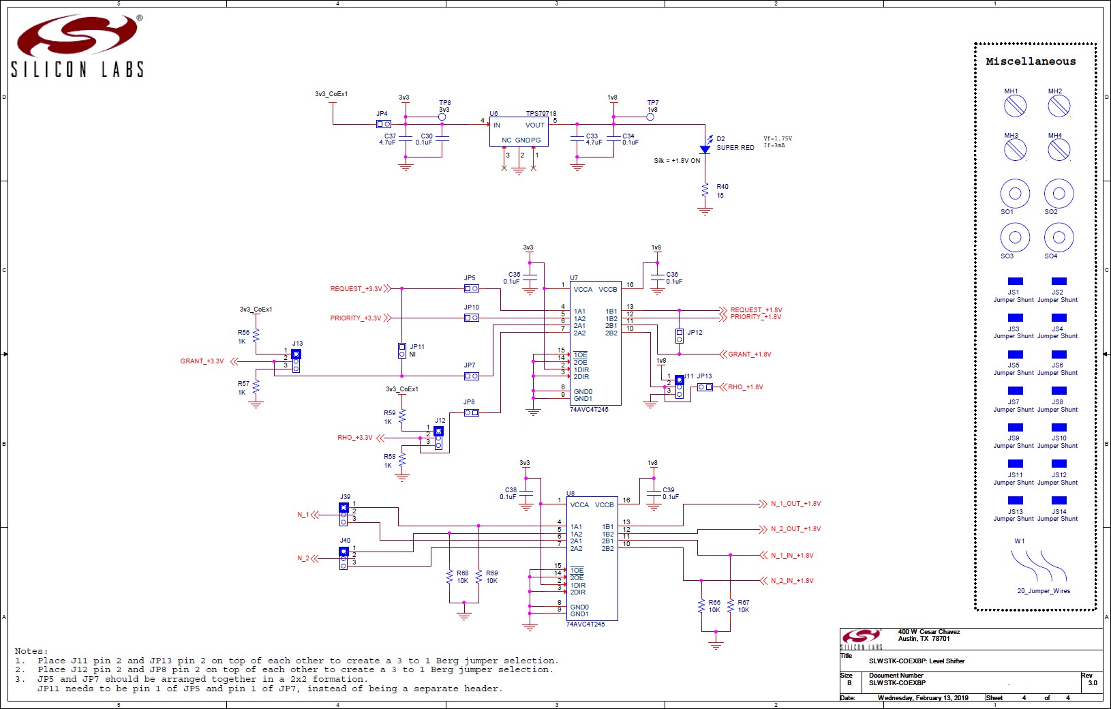Click the REQUEST_+3.3V net label
The image size is (1111, 709).
click(356, 289)
